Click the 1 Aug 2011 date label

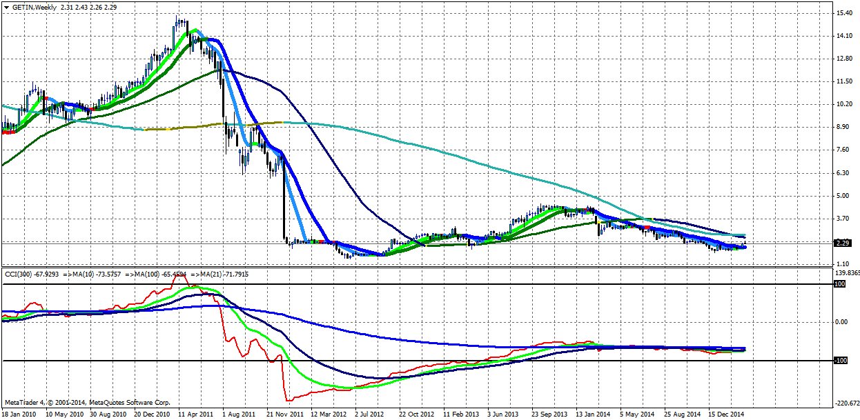240,414
